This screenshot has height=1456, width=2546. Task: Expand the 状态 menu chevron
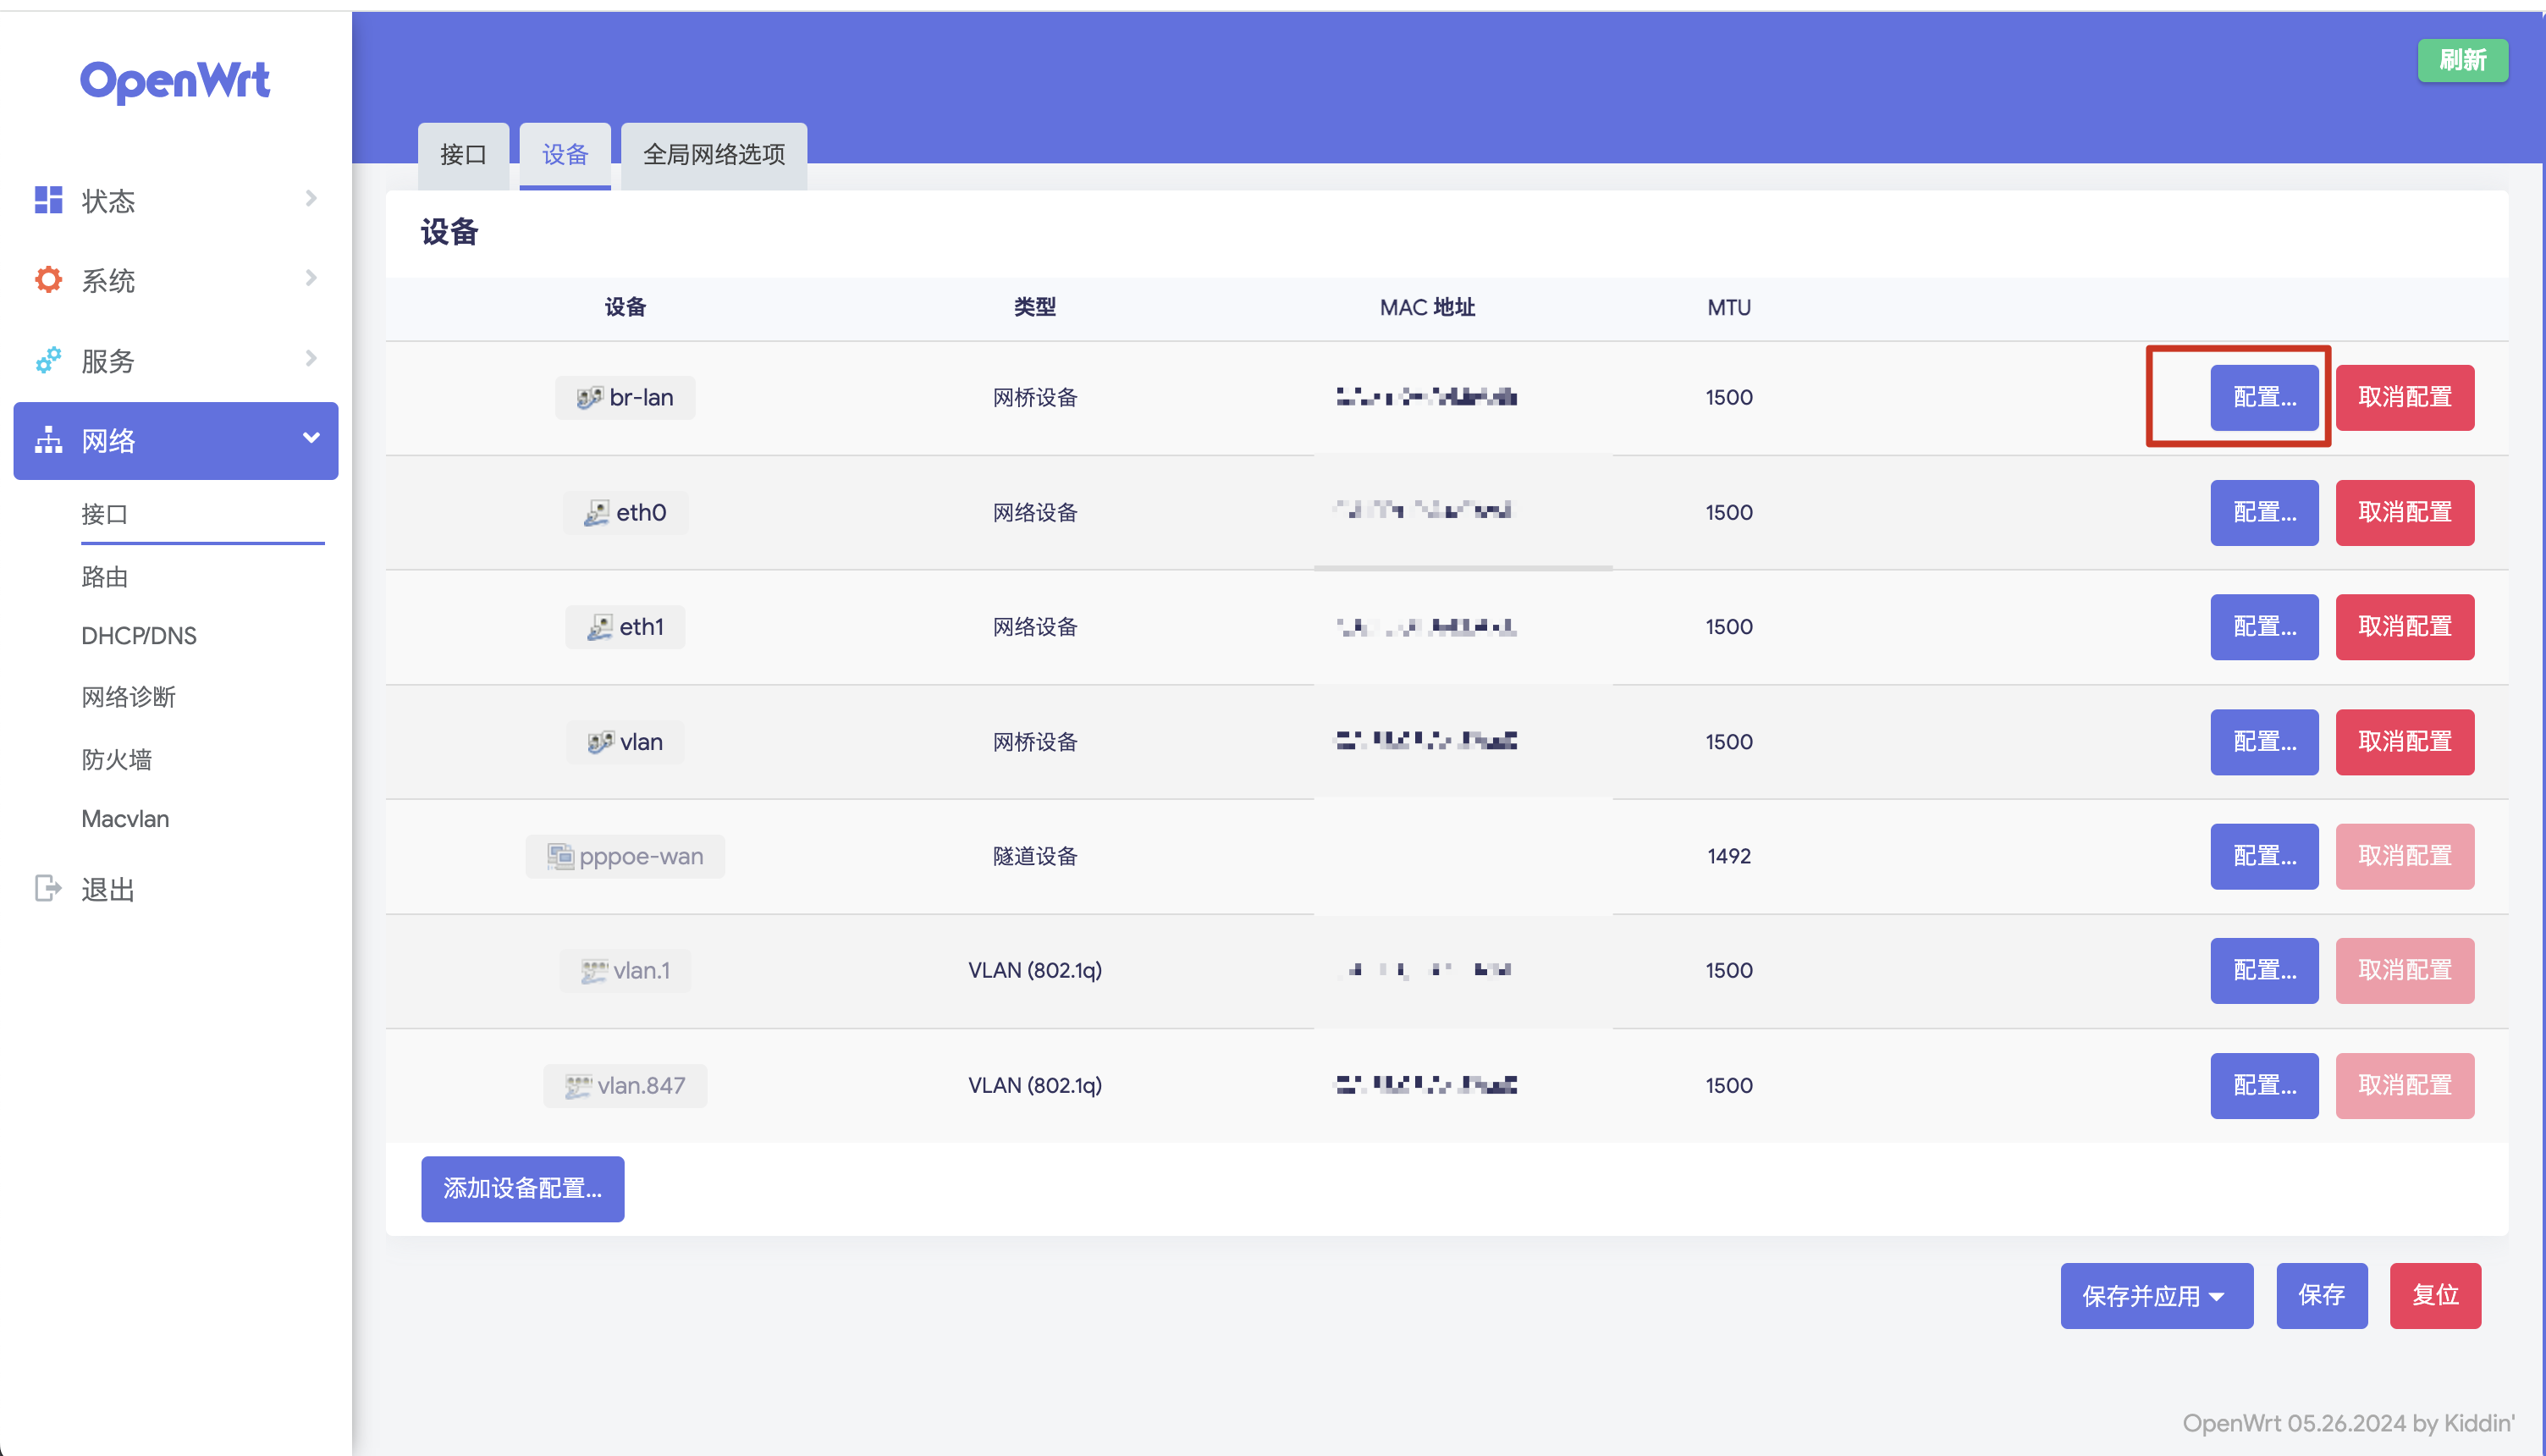click(x=311, y=199)
